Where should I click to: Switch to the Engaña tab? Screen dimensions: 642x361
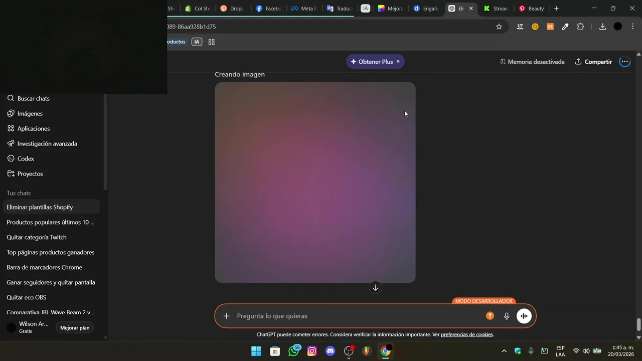426,9
